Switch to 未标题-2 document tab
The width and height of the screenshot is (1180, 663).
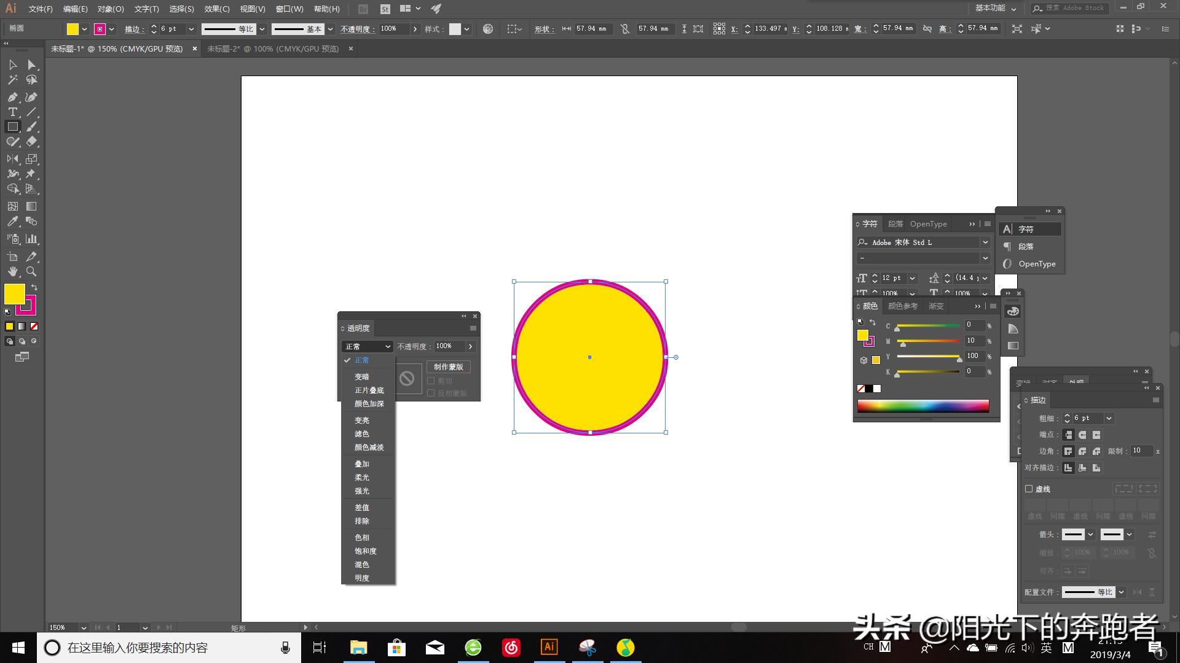(x=273, y=48)
